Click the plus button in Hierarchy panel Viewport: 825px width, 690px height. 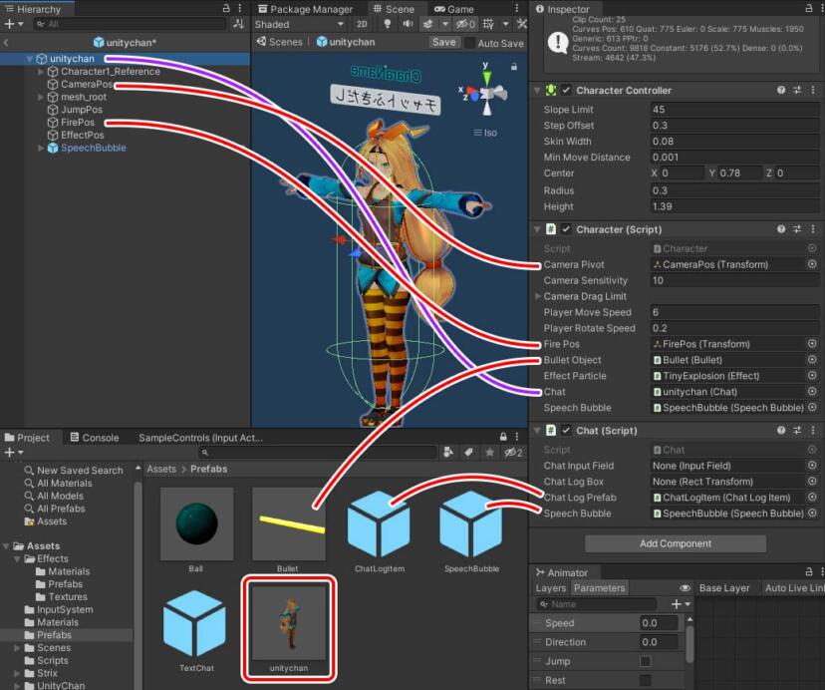coord(9,24)
